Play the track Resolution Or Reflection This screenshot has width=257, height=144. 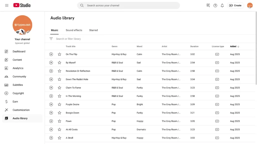point(51,71)
